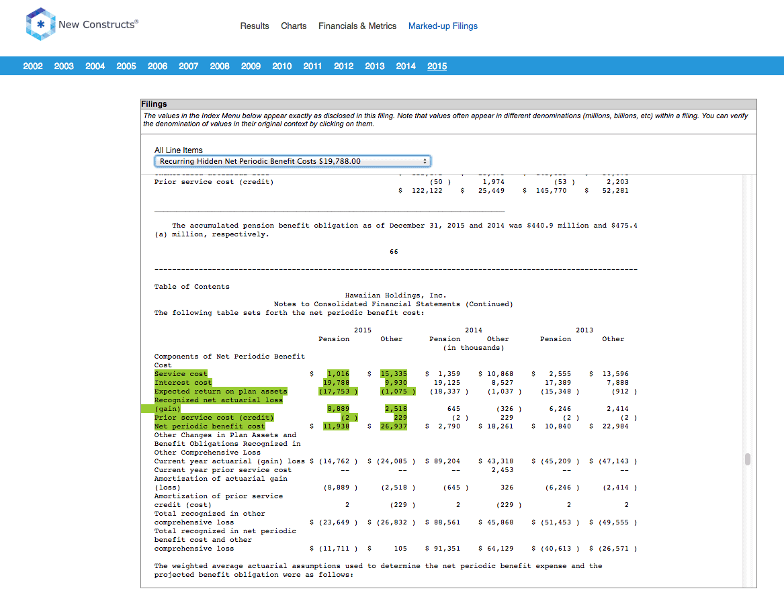Click highlighted Net periodic benefit cost label
Image resolution: width=784 pixels, height=601 pixels.
click(210, 426)
